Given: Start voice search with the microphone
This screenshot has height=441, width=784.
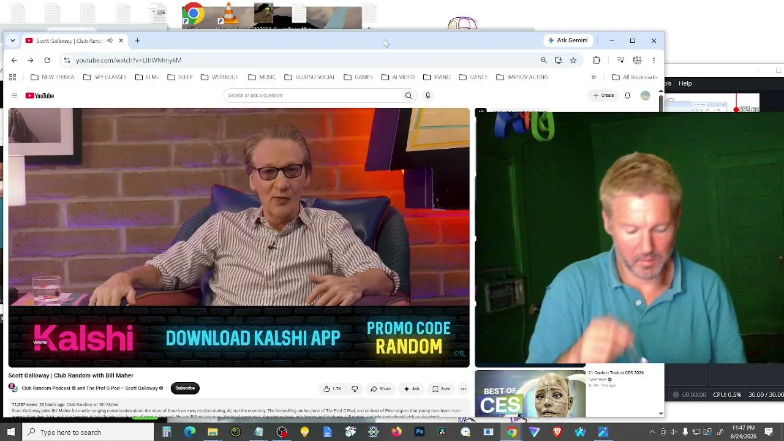Looking at the screenshot, I should pos(428,96).
